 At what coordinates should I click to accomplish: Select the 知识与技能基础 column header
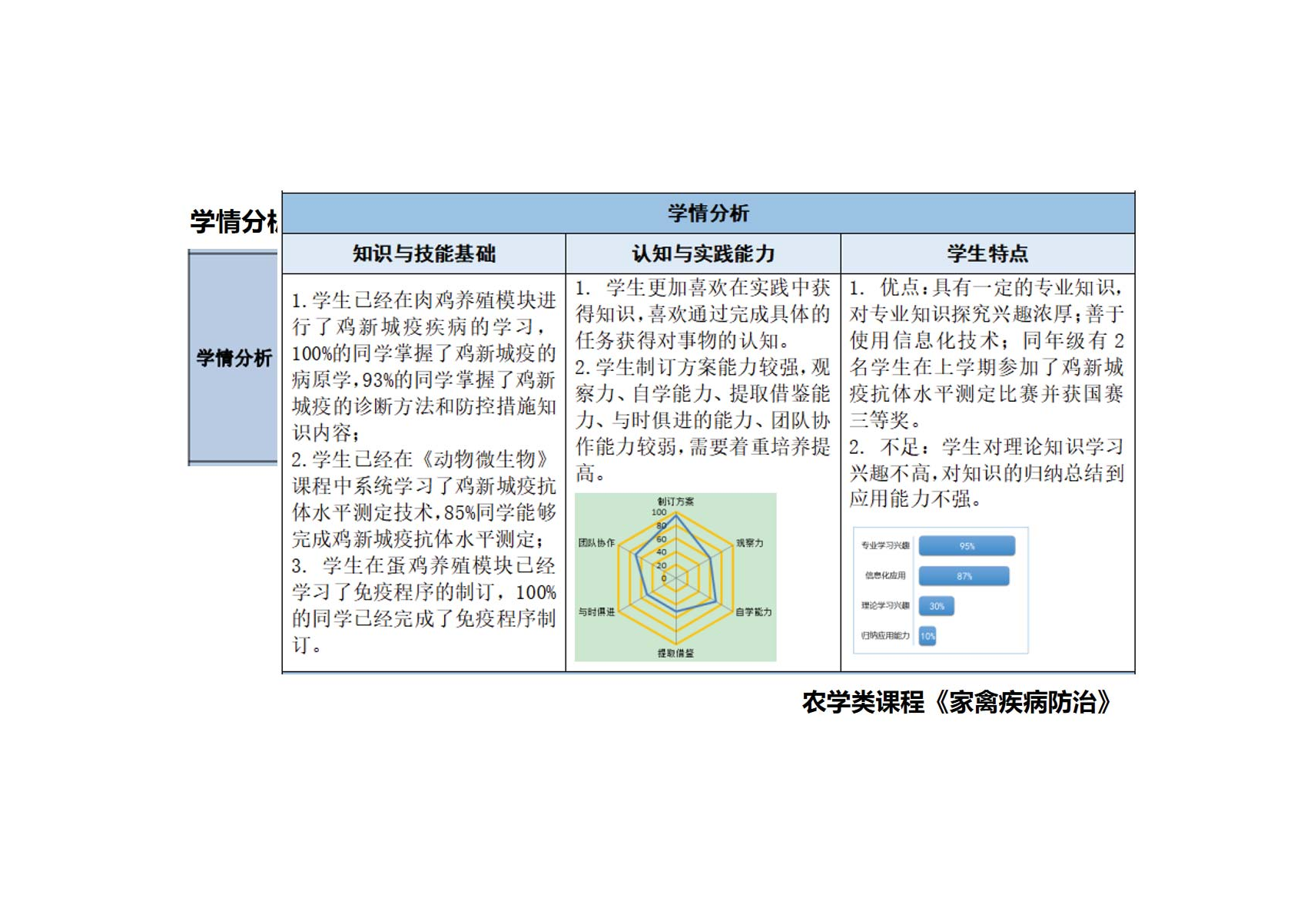click(x=423, y=253)
